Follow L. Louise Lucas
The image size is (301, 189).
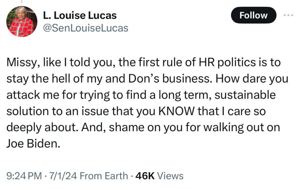point(253,15)
